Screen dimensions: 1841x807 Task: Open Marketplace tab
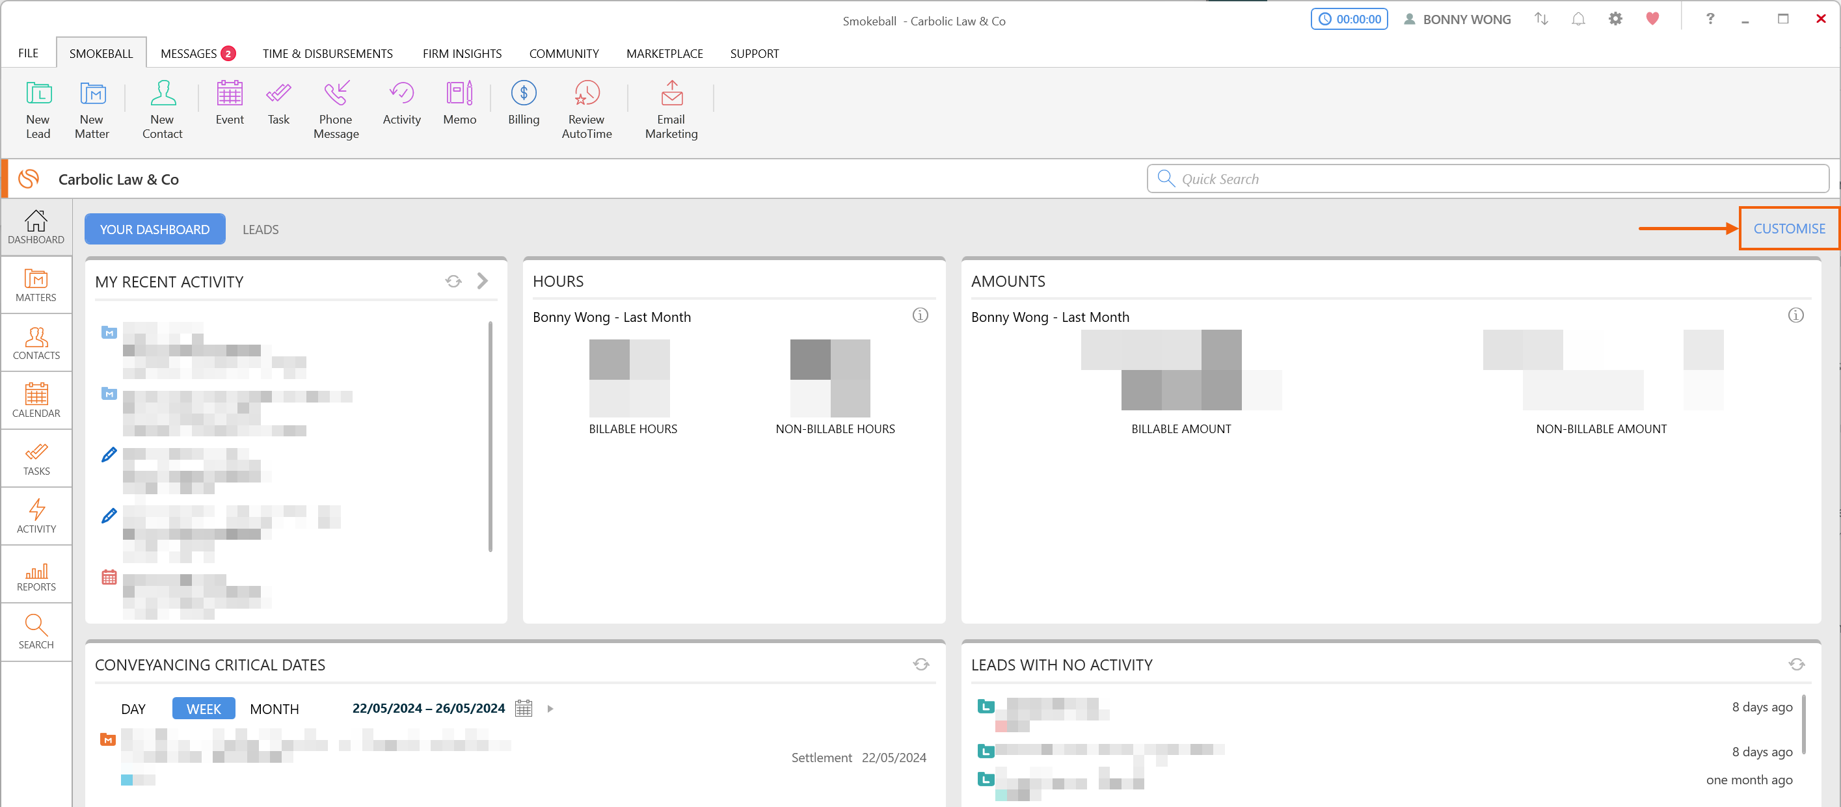(665, 53)
